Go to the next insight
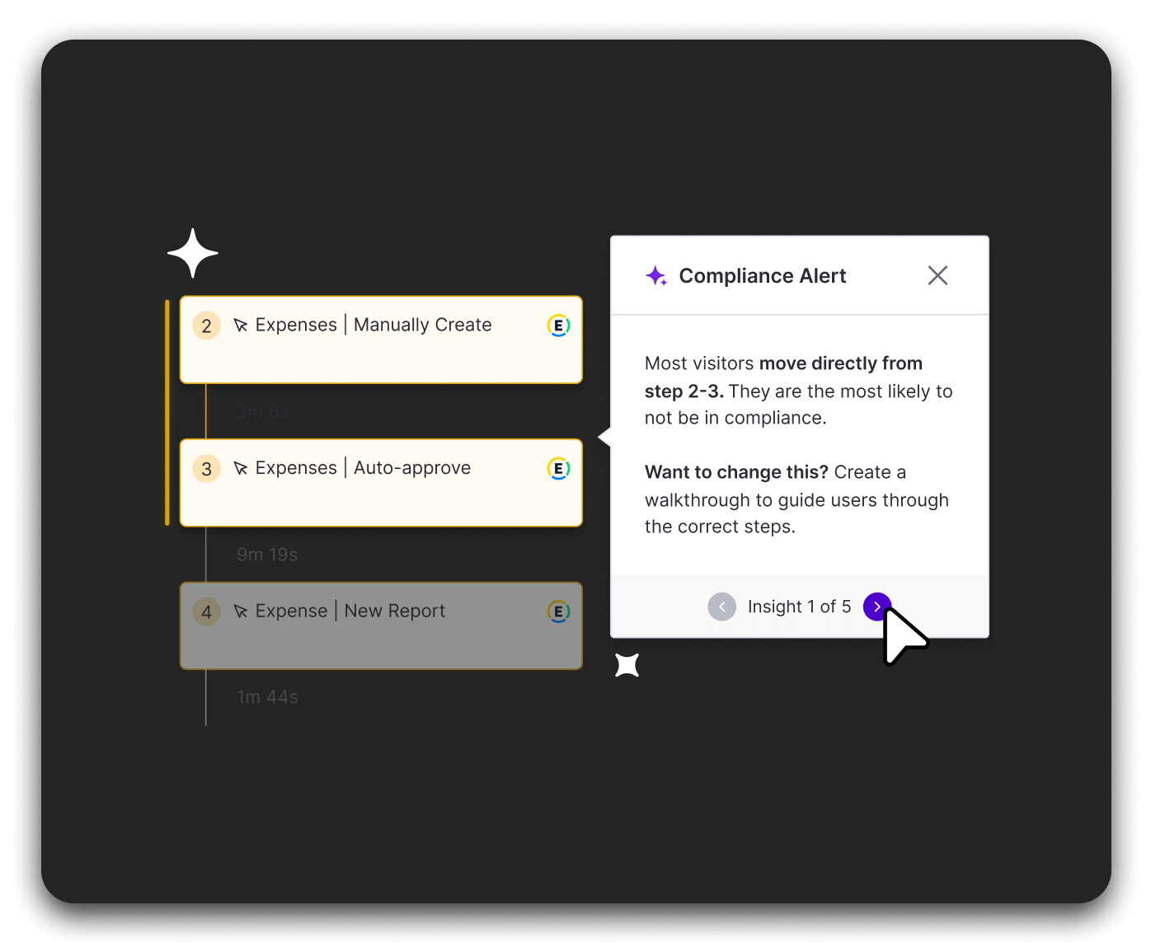Viewport: 1151px width, 947px height. (876, 607)
